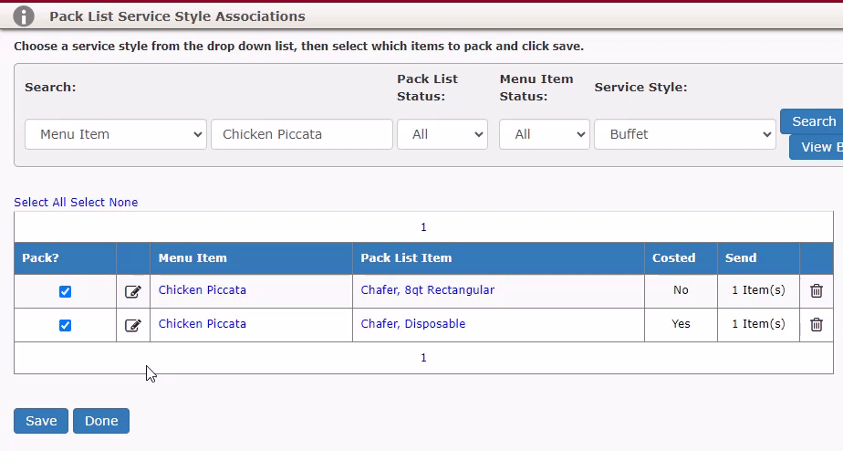Screen dimensions: 843x451
Task: Delete the Chafer, 8qt Rectangular association
Action: 817,290
